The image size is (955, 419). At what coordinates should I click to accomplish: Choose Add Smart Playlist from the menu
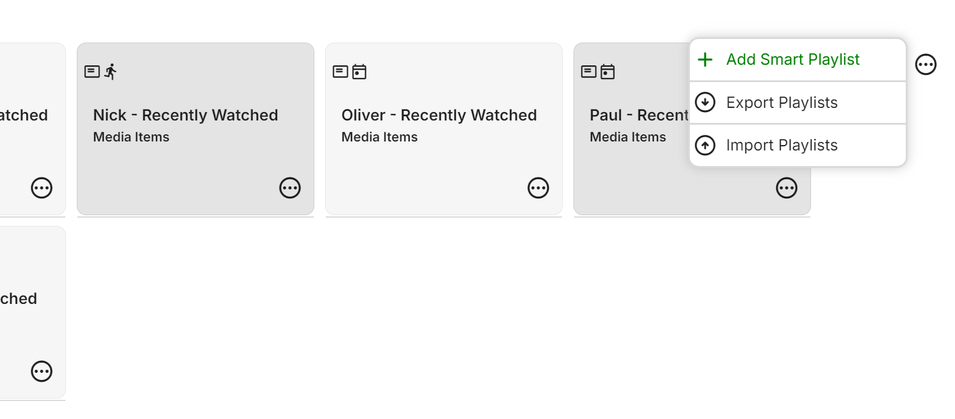792,59
